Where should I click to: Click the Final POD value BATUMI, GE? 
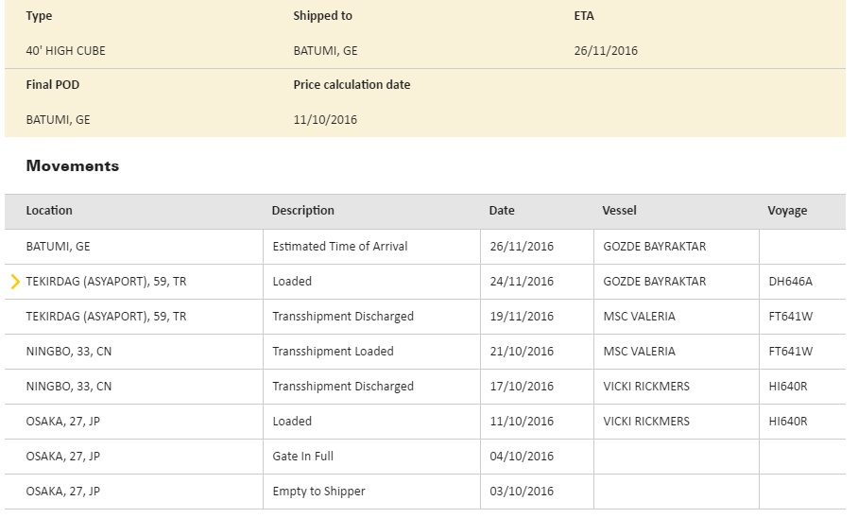pyautogui.click(x=59, y=120)
